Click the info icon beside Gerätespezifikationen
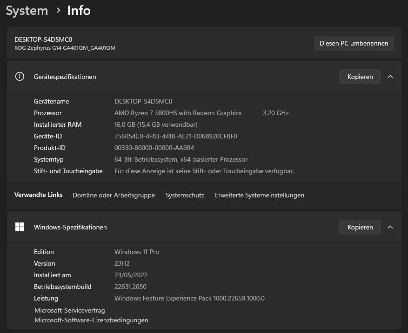Screen dimensions: 408x333 [x=20, y=77]
